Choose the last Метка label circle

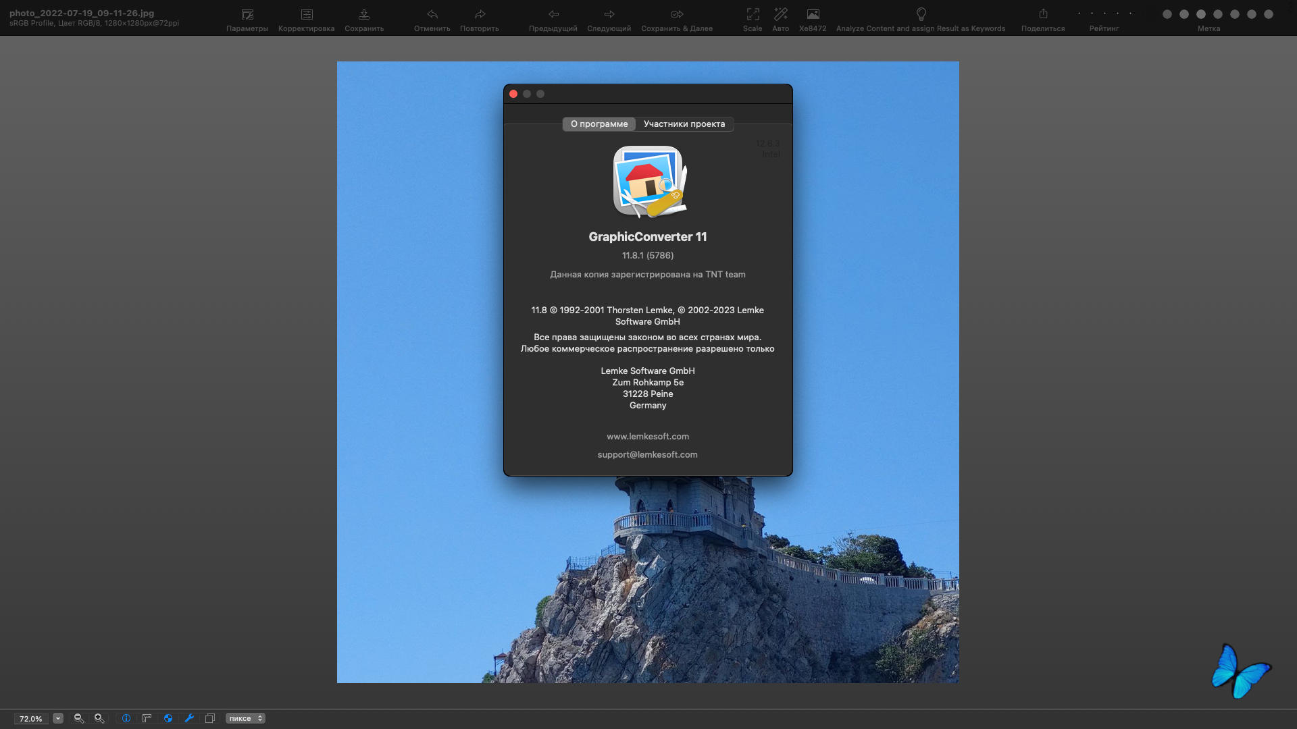(1269, 14)
